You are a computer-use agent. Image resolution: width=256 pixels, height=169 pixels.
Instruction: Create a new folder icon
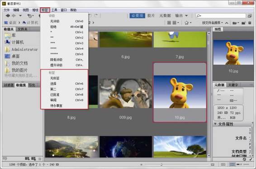coord(243,23)
